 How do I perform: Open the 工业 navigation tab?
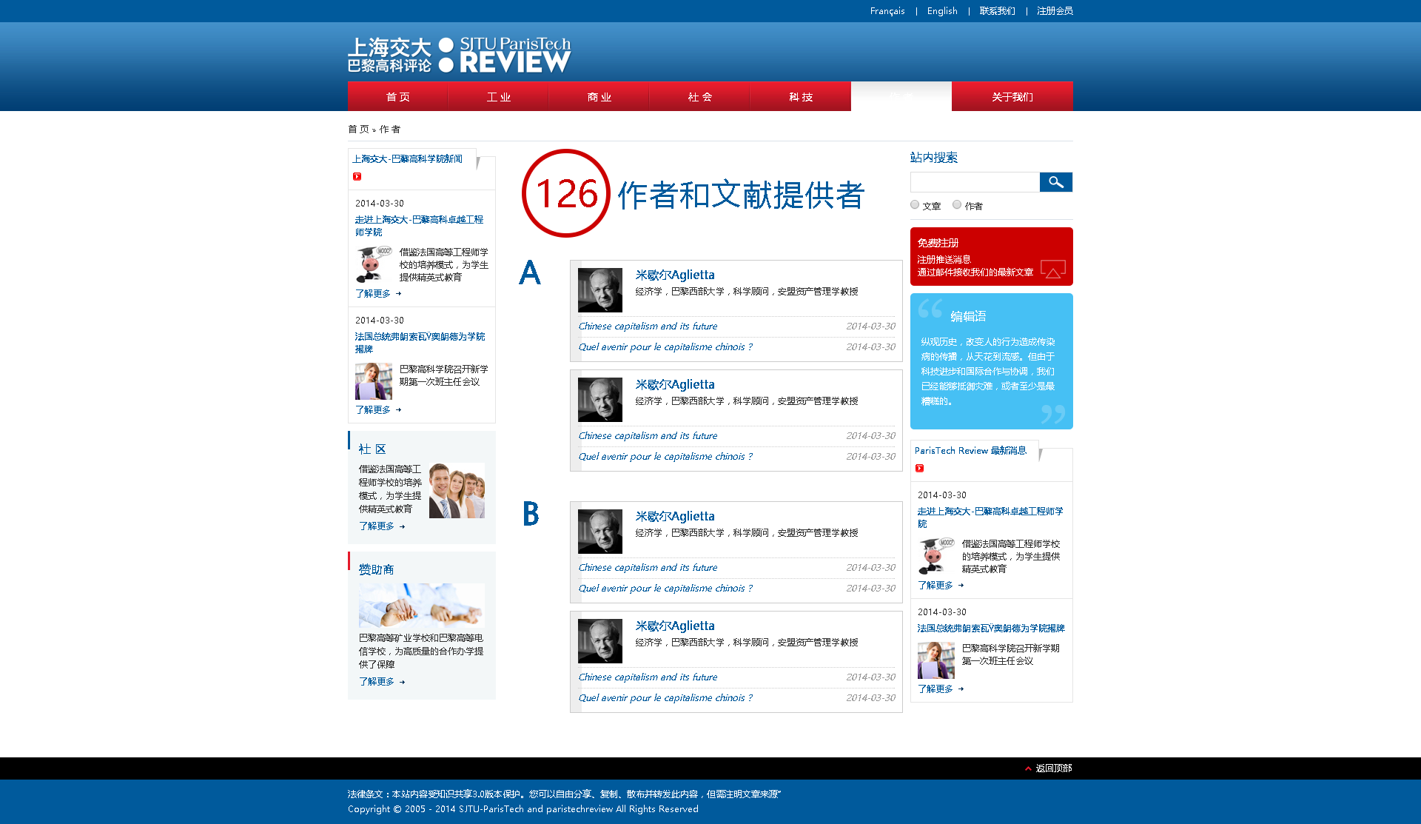(x=498, y=97)
